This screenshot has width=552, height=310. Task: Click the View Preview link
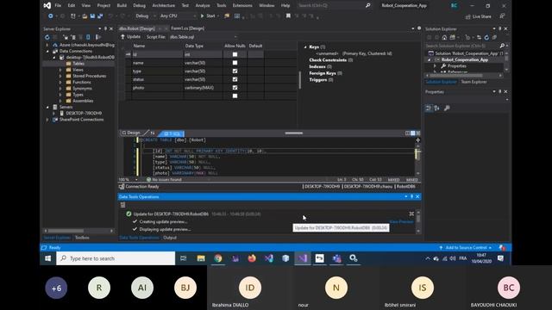click(x=402, y=222)
